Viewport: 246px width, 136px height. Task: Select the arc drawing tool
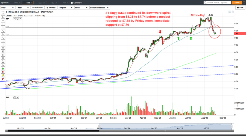(x=3, y=41)
